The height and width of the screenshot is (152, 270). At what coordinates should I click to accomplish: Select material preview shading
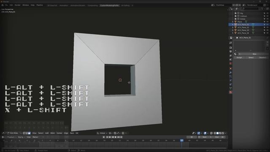(220, 133)
